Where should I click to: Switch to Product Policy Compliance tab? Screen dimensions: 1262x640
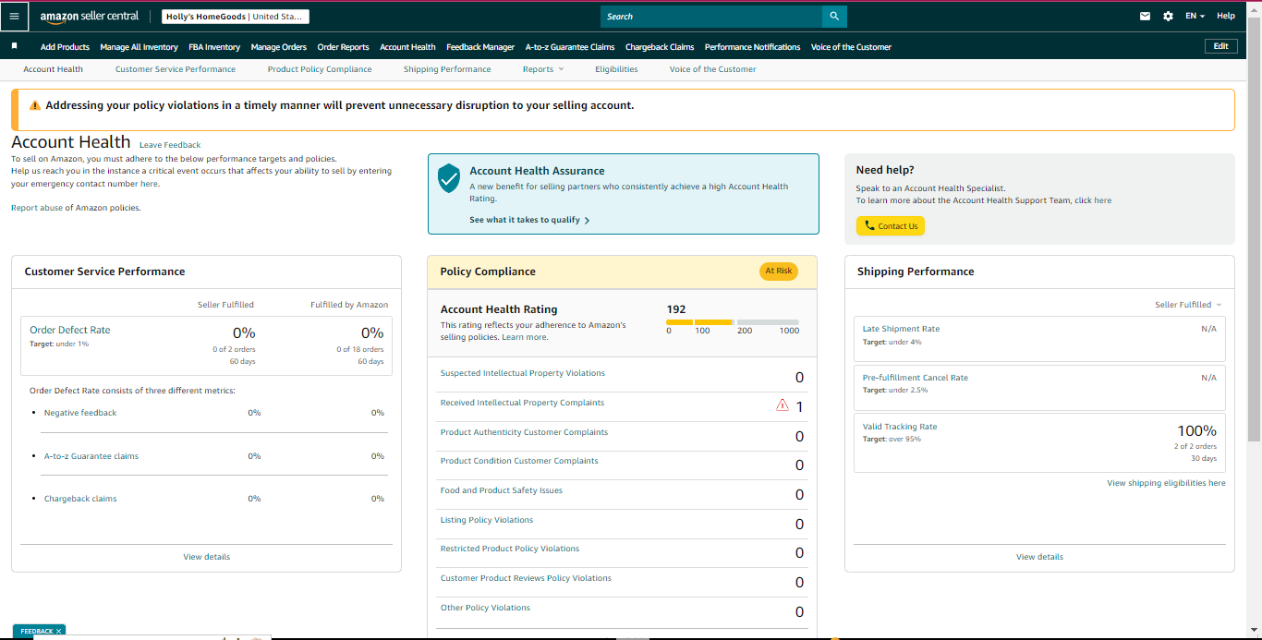[320, 69]
